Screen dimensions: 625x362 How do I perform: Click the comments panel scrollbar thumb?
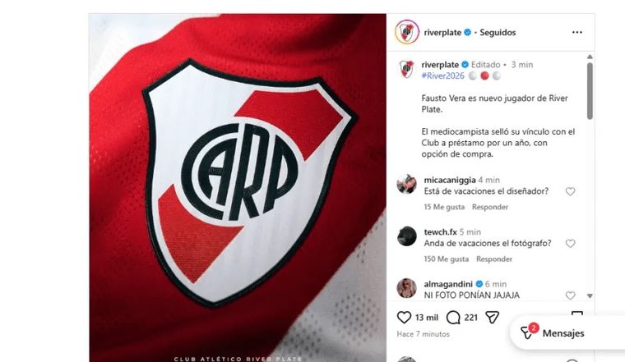590,90
